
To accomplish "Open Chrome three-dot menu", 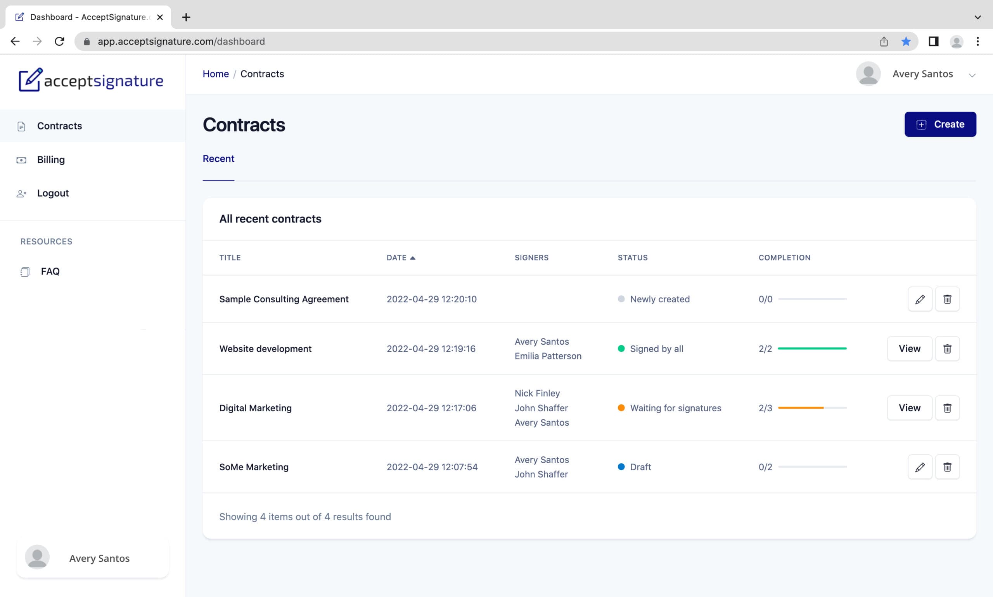I will tap(977, 41).
